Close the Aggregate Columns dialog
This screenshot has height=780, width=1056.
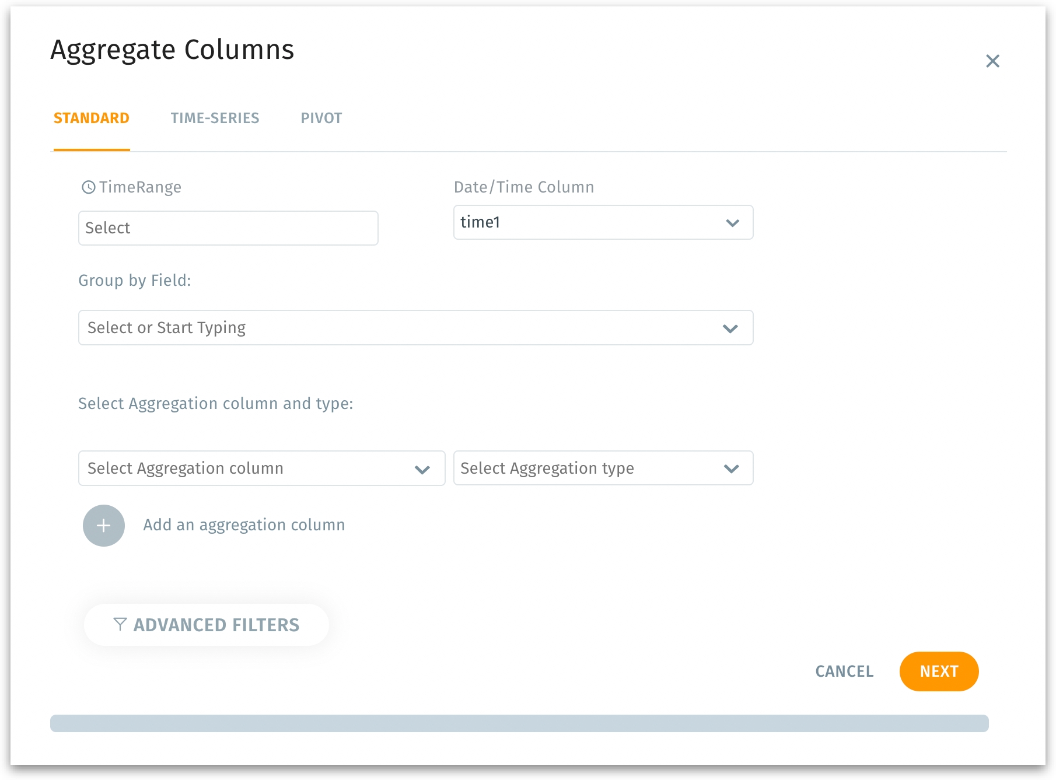(992, 61)
